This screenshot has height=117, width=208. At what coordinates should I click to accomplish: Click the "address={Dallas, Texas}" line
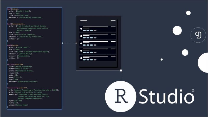(x=18, y=105)
